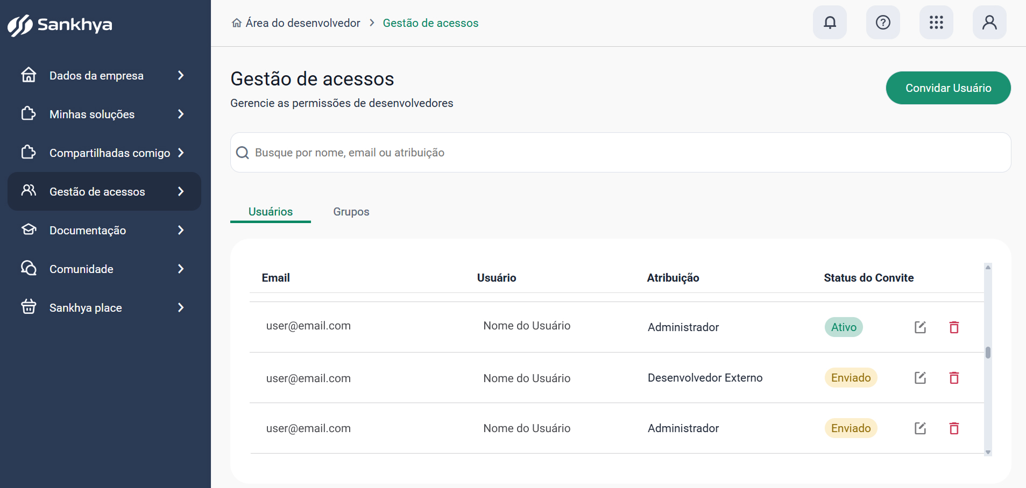The width and height of the screenshot is (1026, 488).
Task: Open the help question-mark icon
Action: tap(883, 23)
